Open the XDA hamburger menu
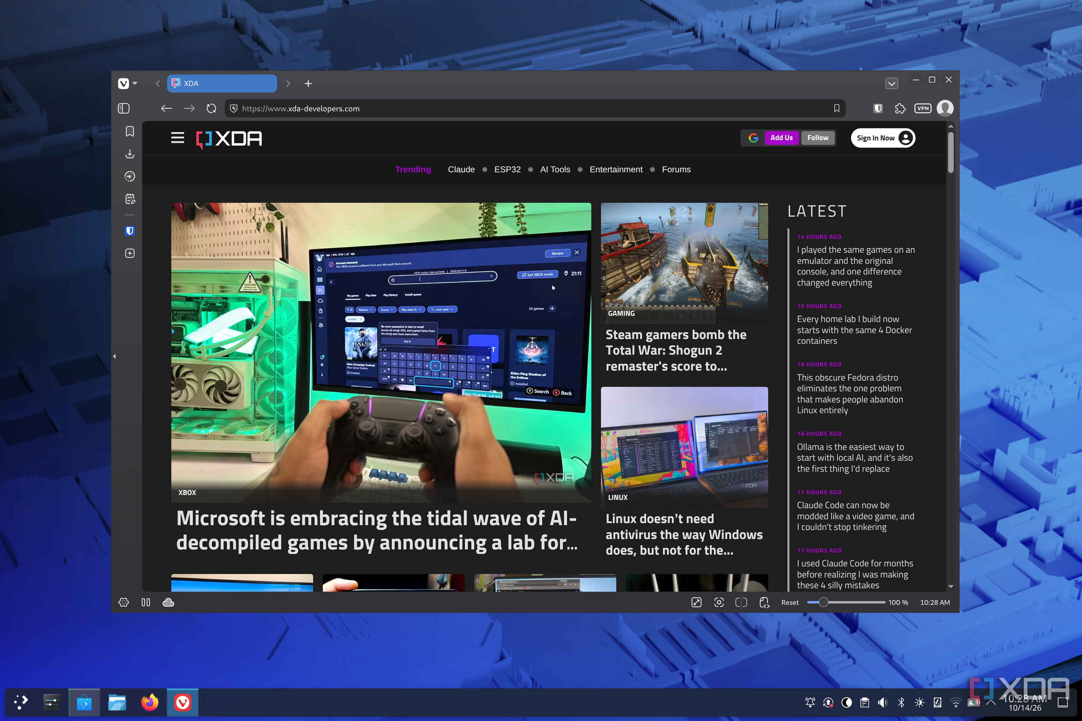 pos(178,138)
